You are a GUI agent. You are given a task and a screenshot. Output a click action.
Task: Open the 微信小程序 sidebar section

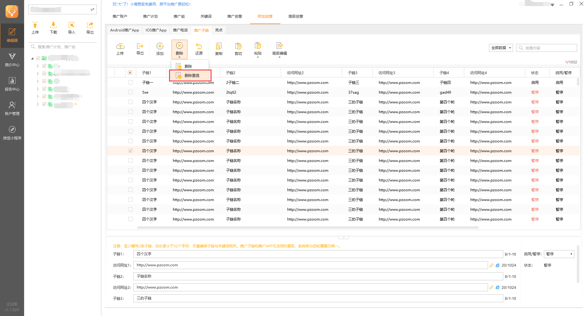click(12, 133)
